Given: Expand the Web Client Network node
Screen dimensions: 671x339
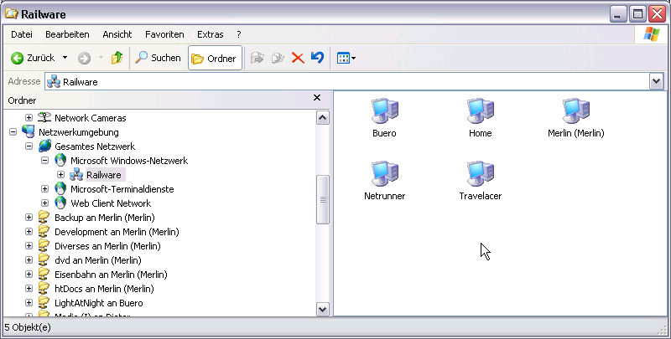Looking at the screenshot, I should (x=45, y=203).
